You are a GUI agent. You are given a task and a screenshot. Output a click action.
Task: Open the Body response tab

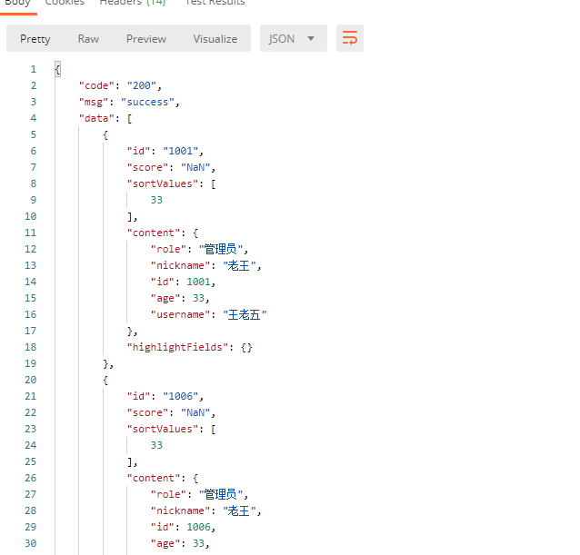(x=18, y=3)
